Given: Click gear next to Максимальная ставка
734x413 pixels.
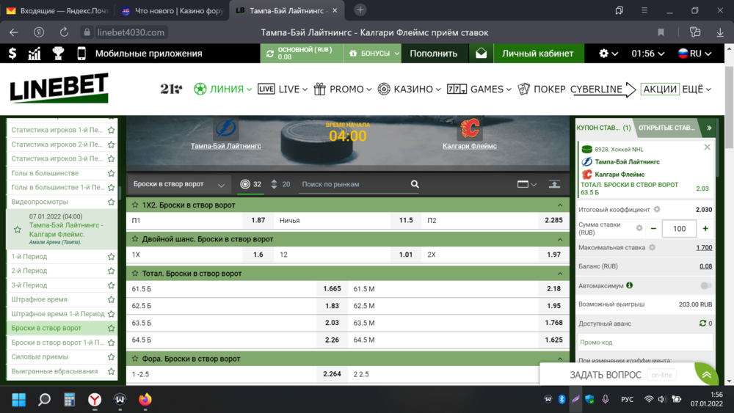Looking at the screenshot, I should pos(652,247).
